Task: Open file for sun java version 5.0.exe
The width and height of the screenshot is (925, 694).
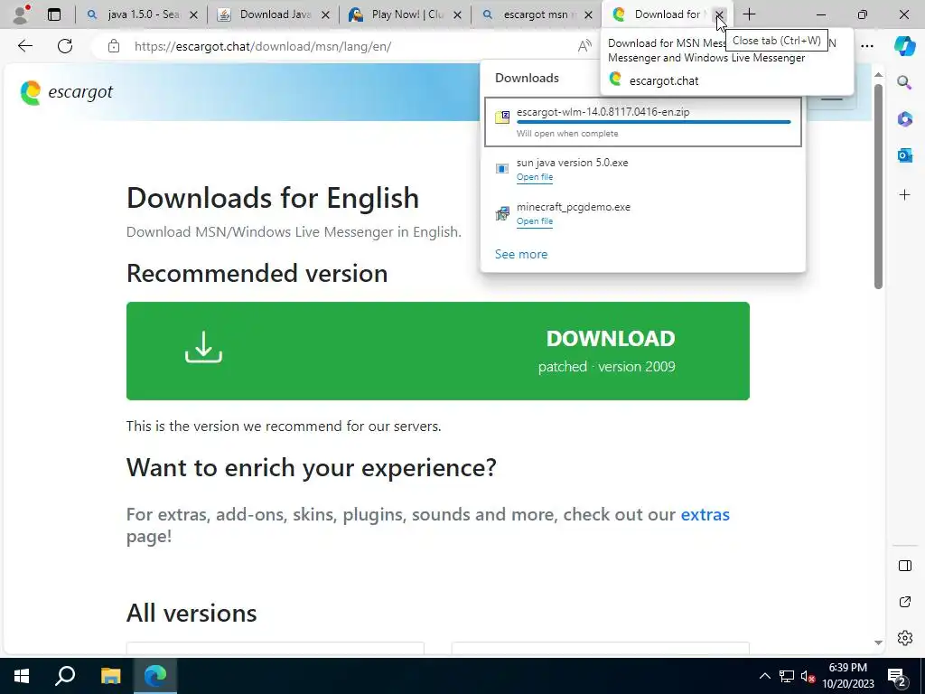Action: 535,177
